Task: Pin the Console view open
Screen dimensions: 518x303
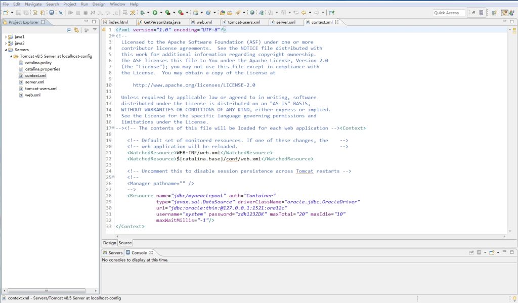Action: pos(479,252)
